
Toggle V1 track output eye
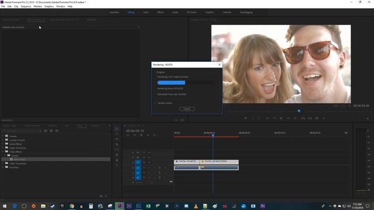[x=149, y=162]
